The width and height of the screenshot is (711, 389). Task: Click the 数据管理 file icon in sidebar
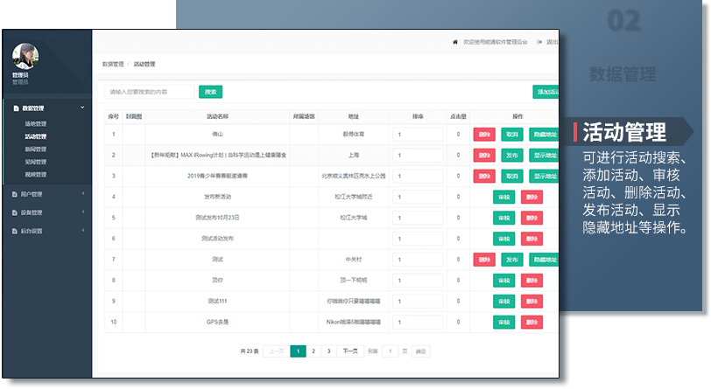(x=15, y=108)
